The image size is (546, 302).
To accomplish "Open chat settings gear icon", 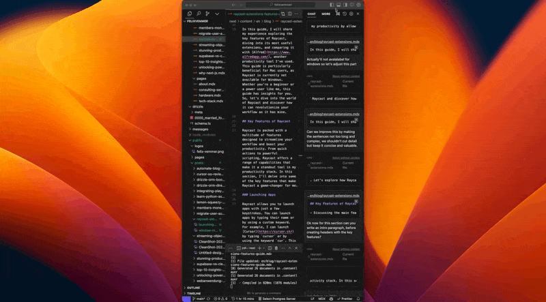I will [x=351, y=14].
